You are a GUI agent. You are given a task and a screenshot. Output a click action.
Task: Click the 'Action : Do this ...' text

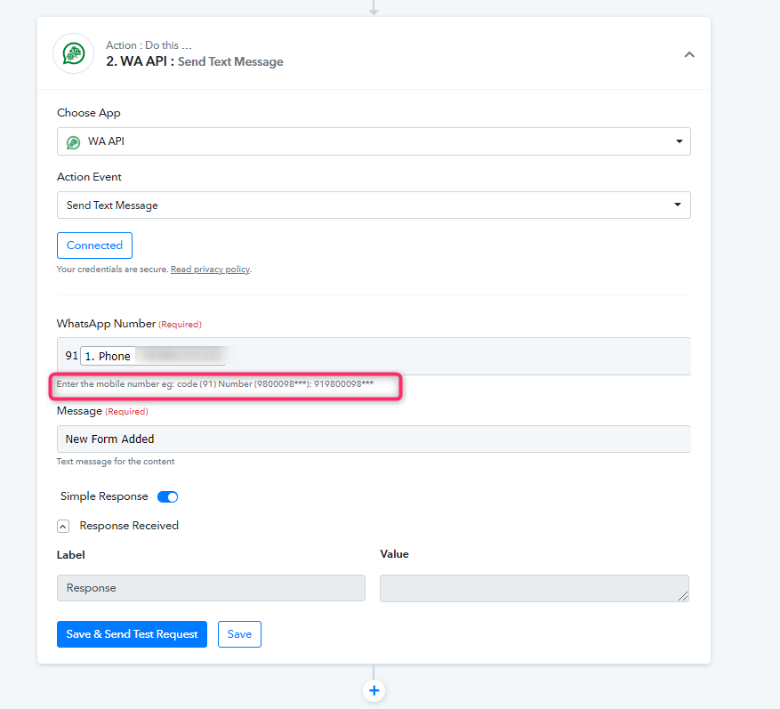(x=149, y=45)
